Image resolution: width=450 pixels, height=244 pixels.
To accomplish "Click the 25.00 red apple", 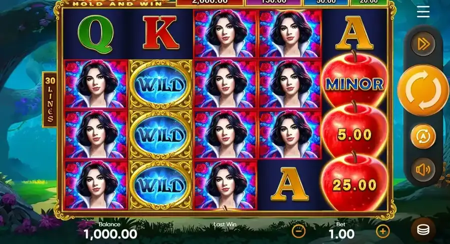I will (x=354, y=183).
